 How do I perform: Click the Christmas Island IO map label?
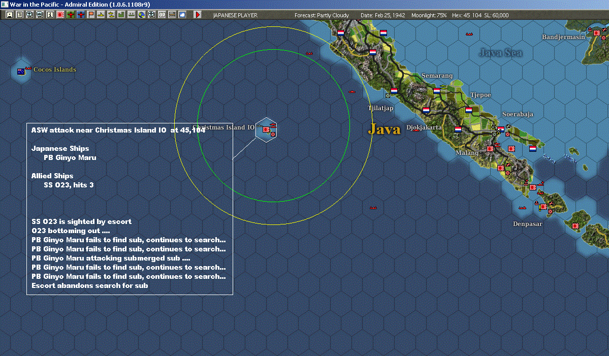pos(223,127)
